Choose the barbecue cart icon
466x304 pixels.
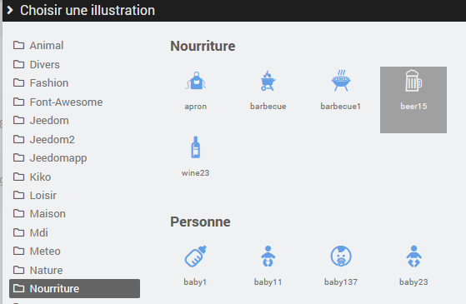[268, 81]
